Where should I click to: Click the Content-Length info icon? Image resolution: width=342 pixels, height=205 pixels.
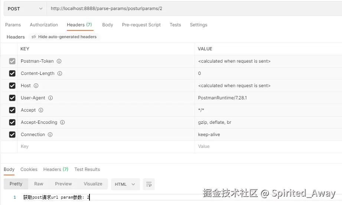tap(60, 73)
